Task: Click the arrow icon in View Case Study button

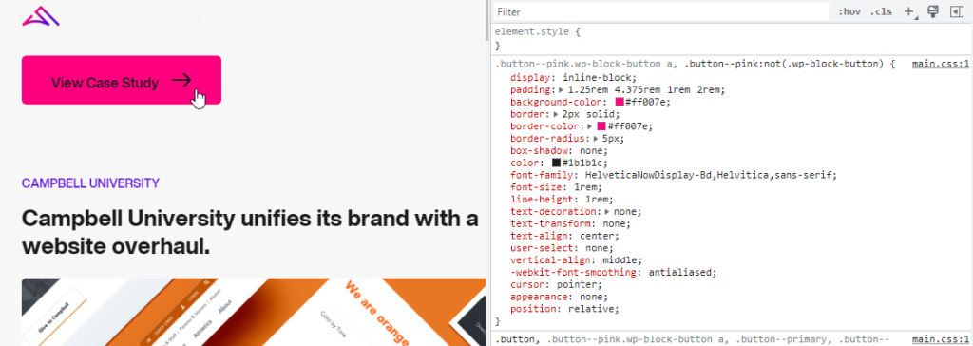Action: click(x=181, y=80)
